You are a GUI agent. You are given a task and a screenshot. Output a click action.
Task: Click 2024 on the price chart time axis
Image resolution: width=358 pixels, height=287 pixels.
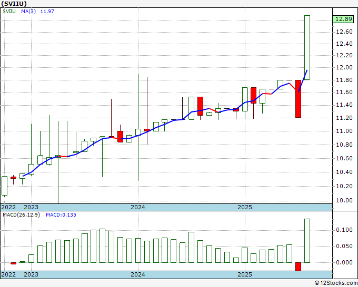pyautogui.click(x=138, y=207)
